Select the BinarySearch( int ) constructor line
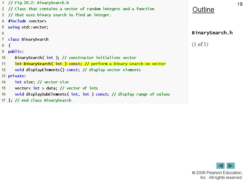The height and width of the screenshot is (183, 245). pos(76,58)
